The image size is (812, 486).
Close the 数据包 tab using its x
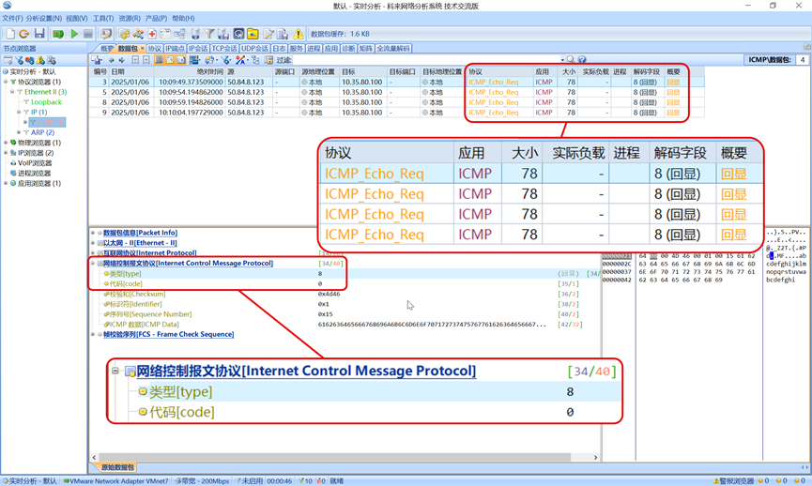click(142, 49)
